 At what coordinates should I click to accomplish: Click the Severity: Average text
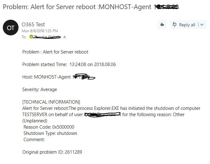[39, 90]
